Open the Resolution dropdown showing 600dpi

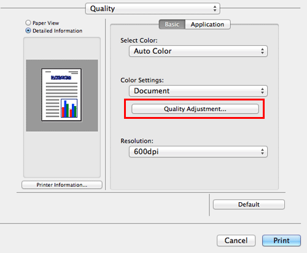coord(198,151)
